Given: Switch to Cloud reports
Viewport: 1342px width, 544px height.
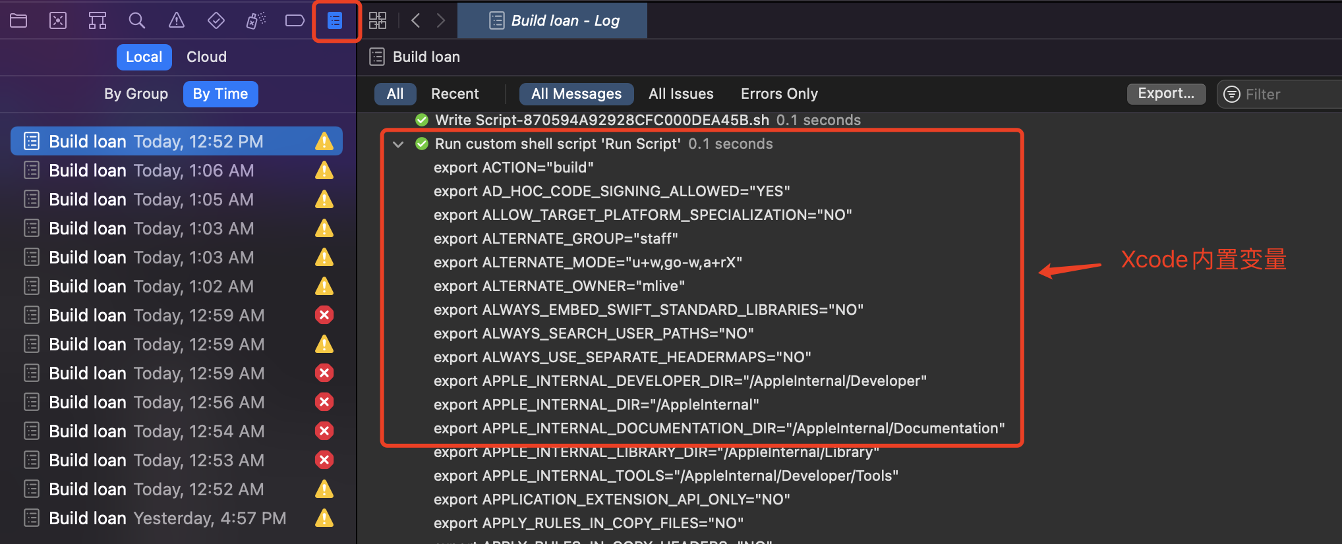Looking at the screenshot, I should coord(206,57).
